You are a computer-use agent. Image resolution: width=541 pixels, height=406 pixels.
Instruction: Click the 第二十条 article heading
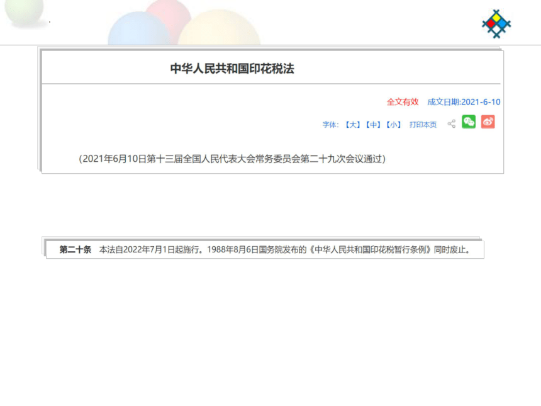tap(75, 250)
